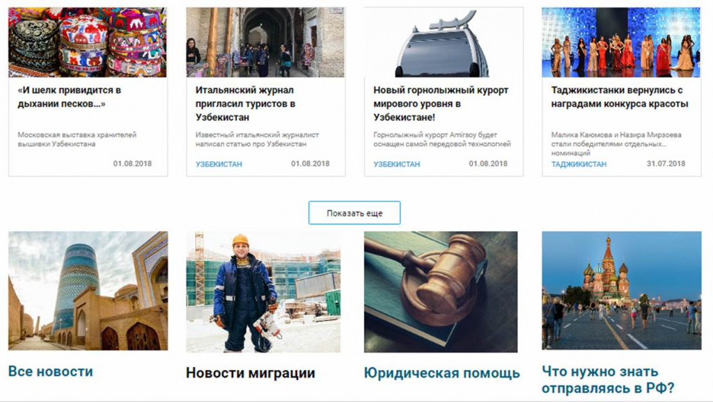Open the Khiva minaret section image

(x=88, y=291)
